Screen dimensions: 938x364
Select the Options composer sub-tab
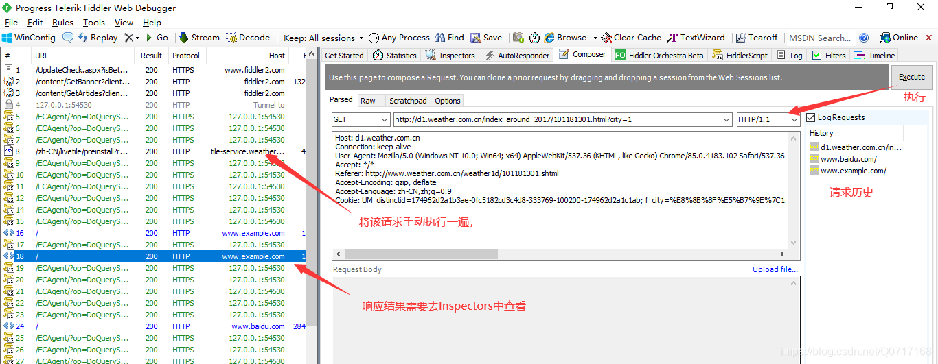tap(447, 101)
